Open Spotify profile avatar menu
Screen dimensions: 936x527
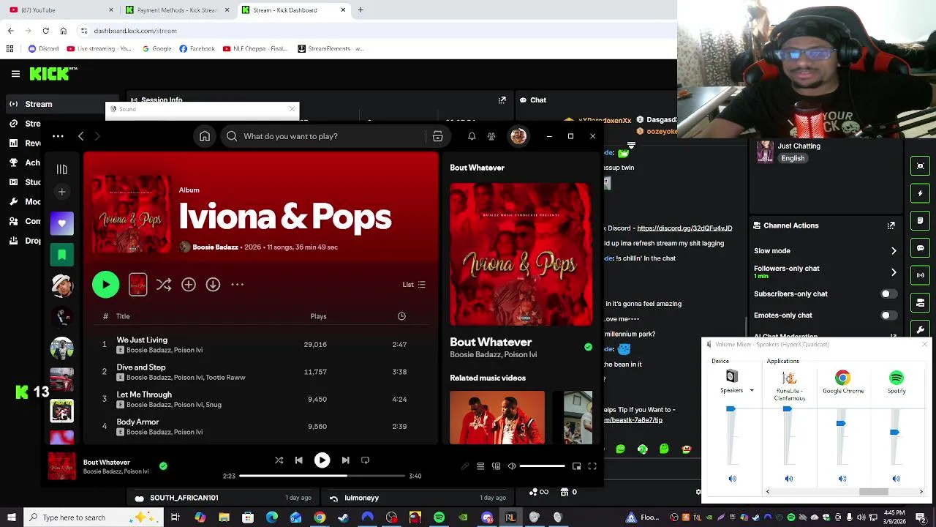[518, 136]
